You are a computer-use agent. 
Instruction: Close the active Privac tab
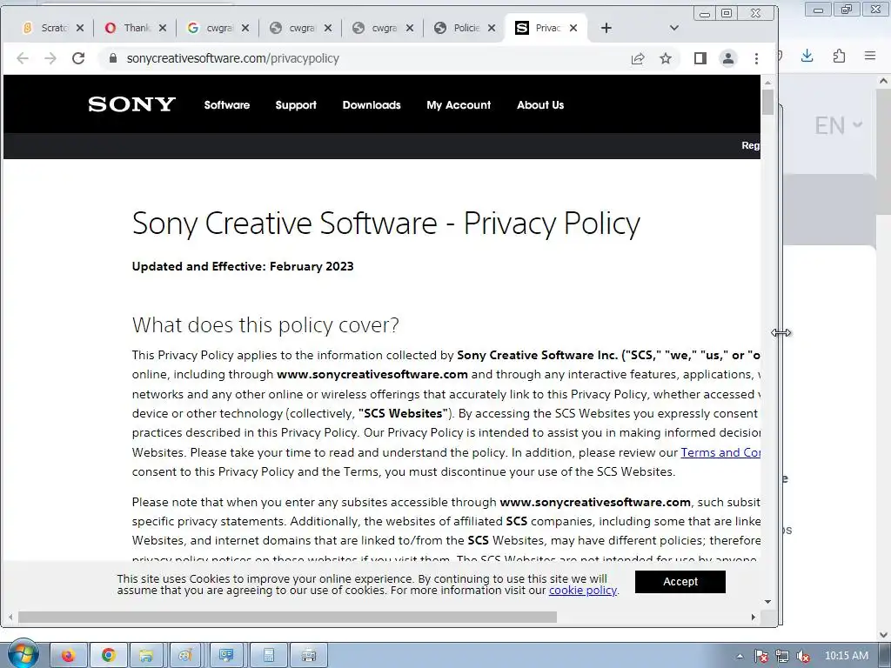click(573, 28)
